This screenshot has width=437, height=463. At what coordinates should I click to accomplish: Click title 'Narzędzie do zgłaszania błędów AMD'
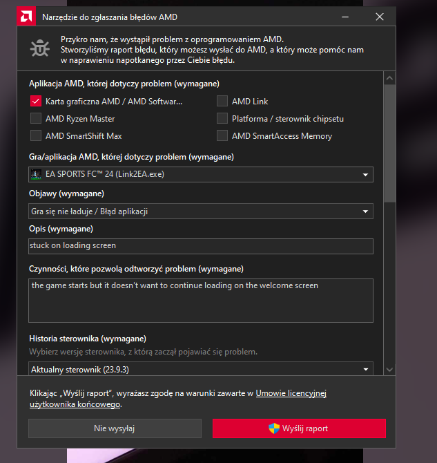(x=110, y=17)
